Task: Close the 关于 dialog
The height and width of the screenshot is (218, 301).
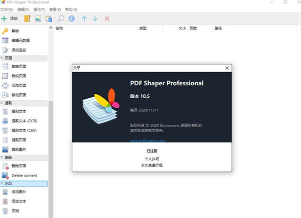Action: coord(227,68)
